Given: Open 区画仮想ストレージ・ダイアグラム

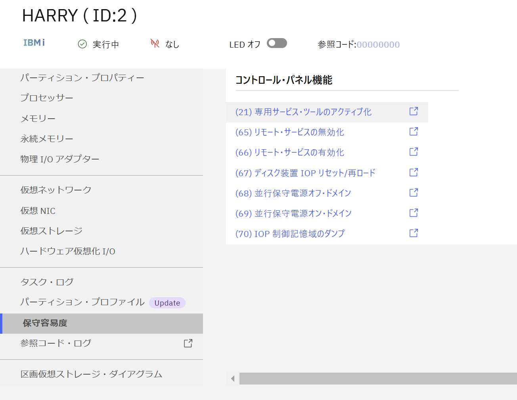Looking at the screenshot, I should 92,374.
